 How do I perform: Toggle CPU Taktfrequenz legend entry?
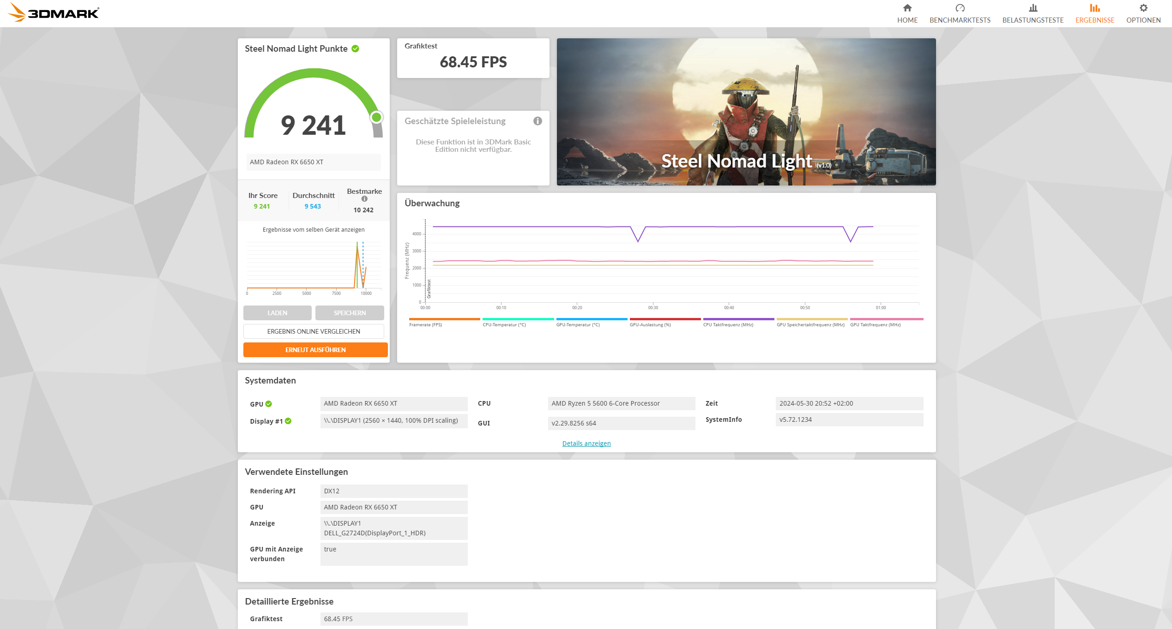coord(728,325)
